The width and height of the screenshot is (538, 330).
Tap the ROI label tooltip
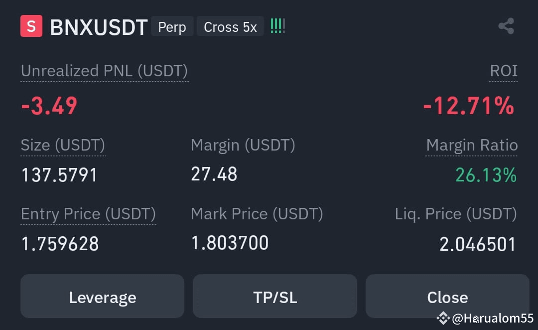(x=503, y=71)
